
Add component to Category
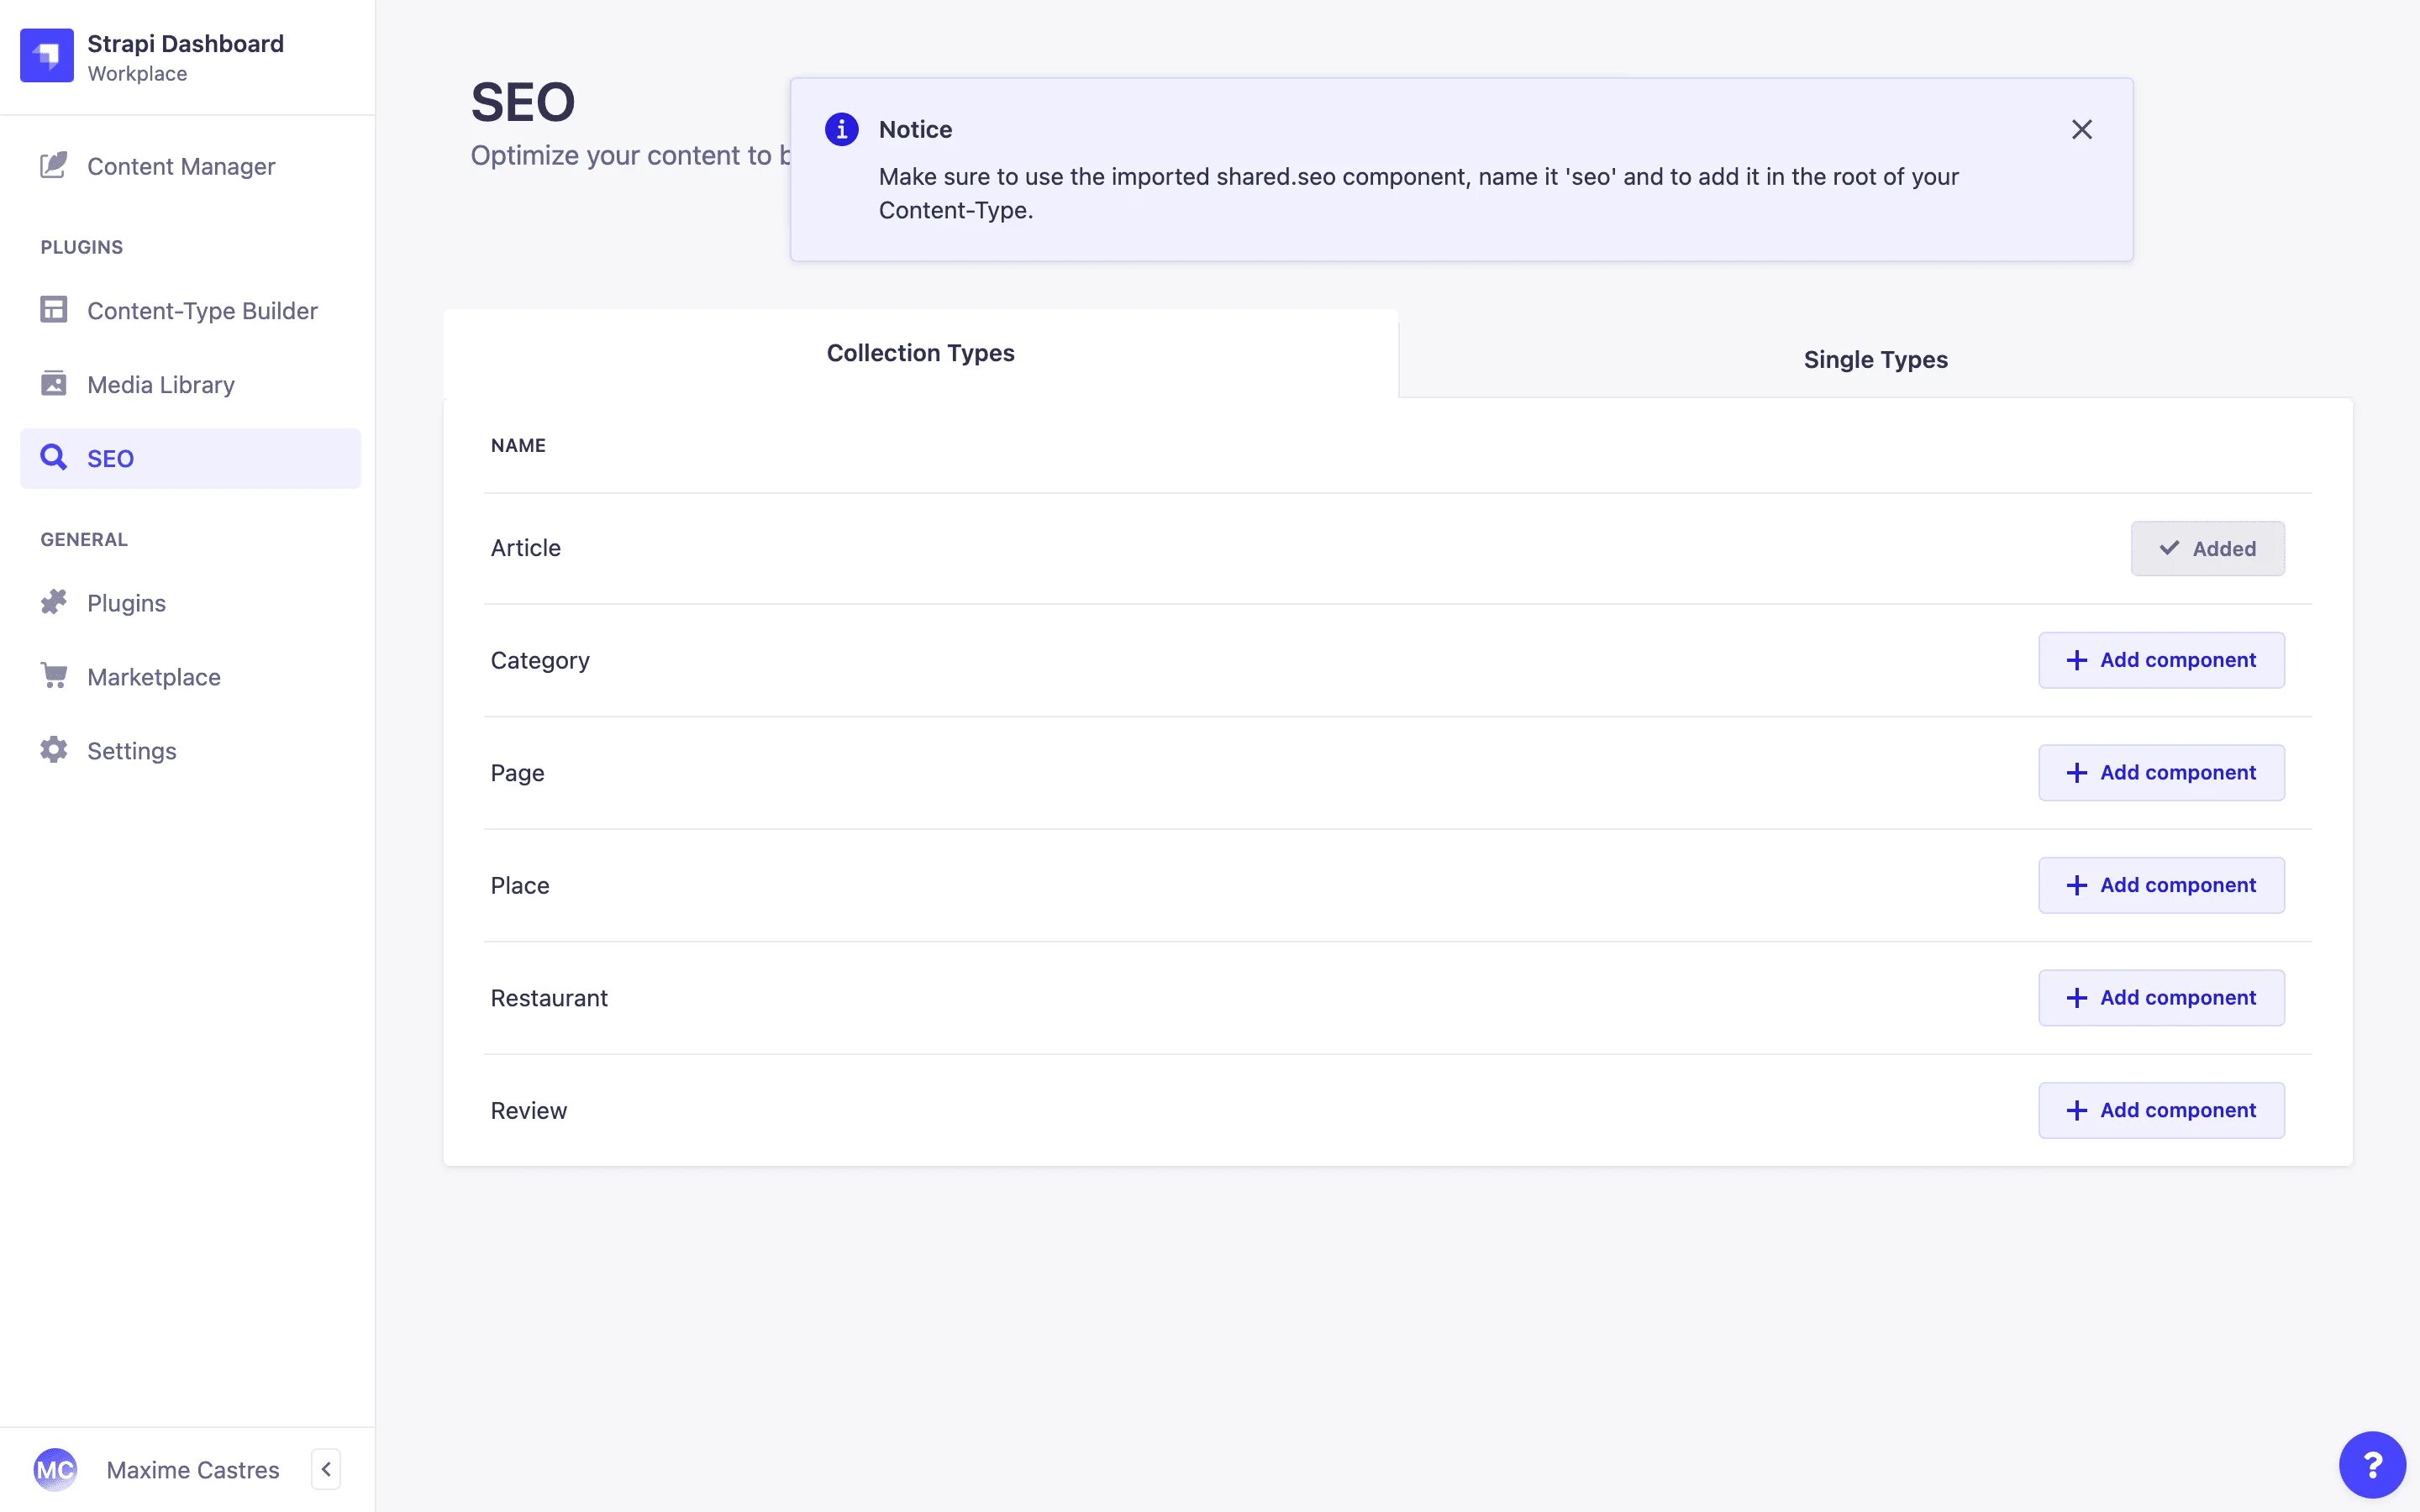(2161, 660)
